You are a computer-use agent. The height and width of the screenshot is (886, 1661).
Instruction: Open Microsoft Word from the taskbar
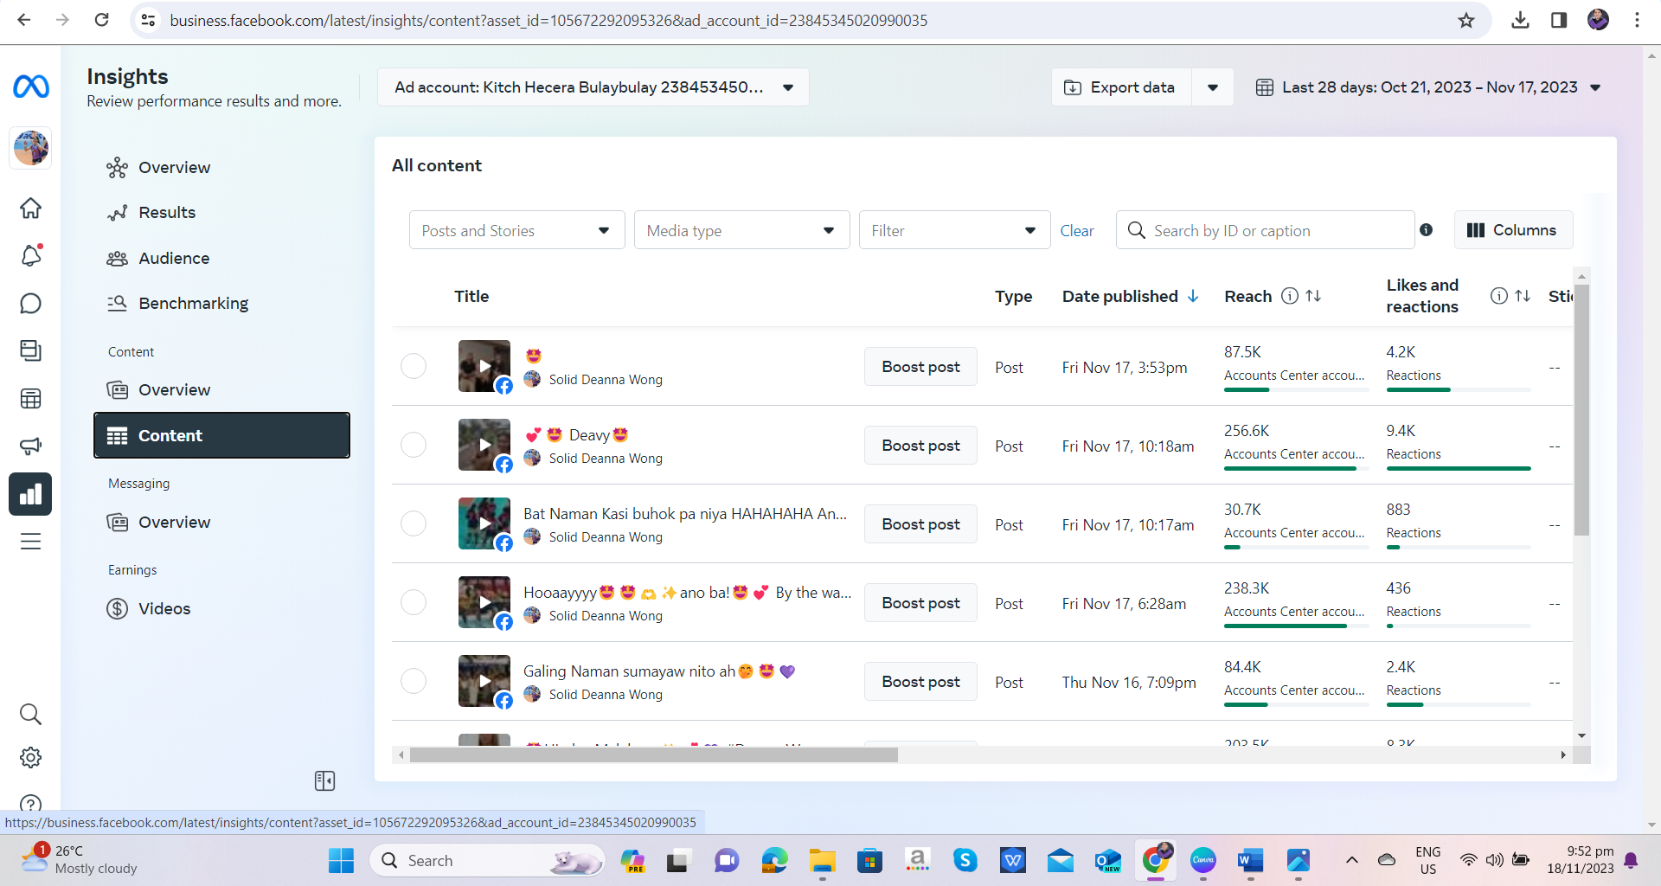[x=1250, y=861]
